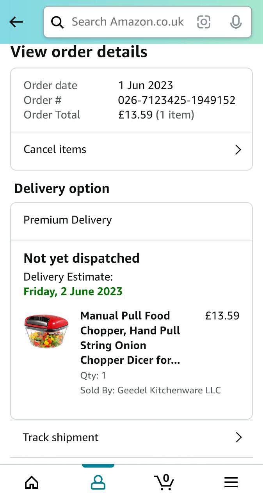Tap the back arrow icon
This screenshot has height=499, width=263.
(16, 22)
